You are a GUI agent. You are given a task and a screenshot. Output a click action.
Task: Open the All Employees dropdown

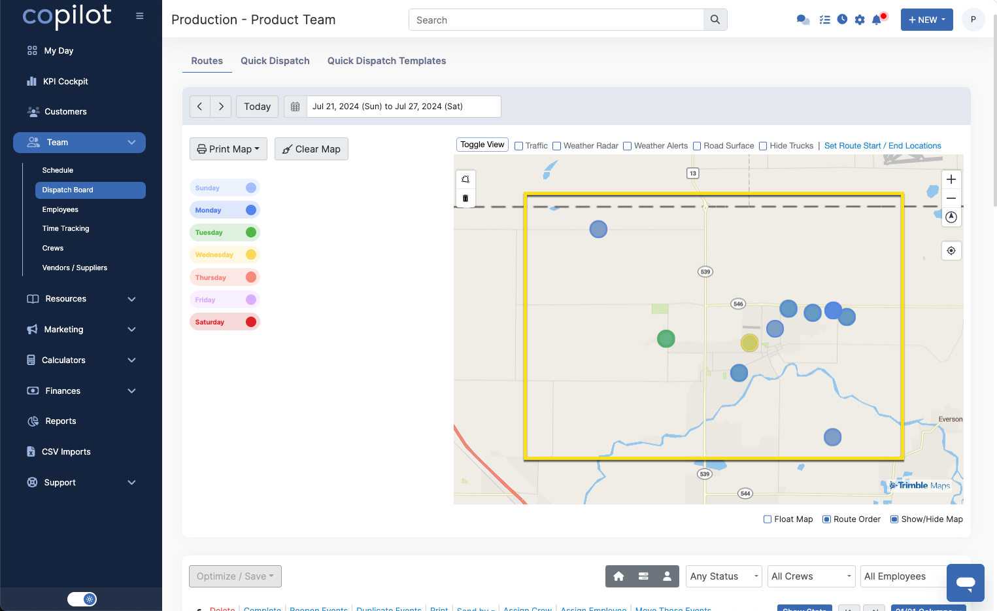click(904, 576)
